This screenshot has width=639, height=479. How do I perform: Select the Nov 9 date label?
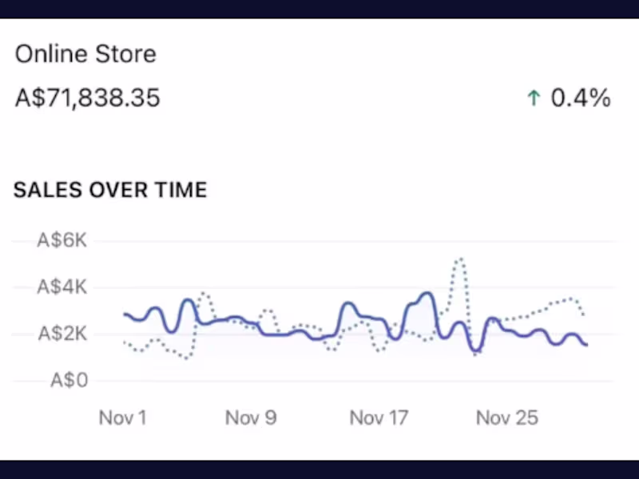tap(251, 418)
